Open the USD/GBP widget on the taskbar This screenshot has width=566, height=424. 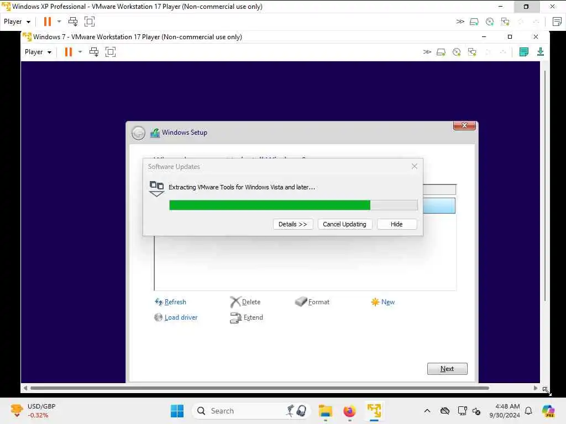click(33, 411)
